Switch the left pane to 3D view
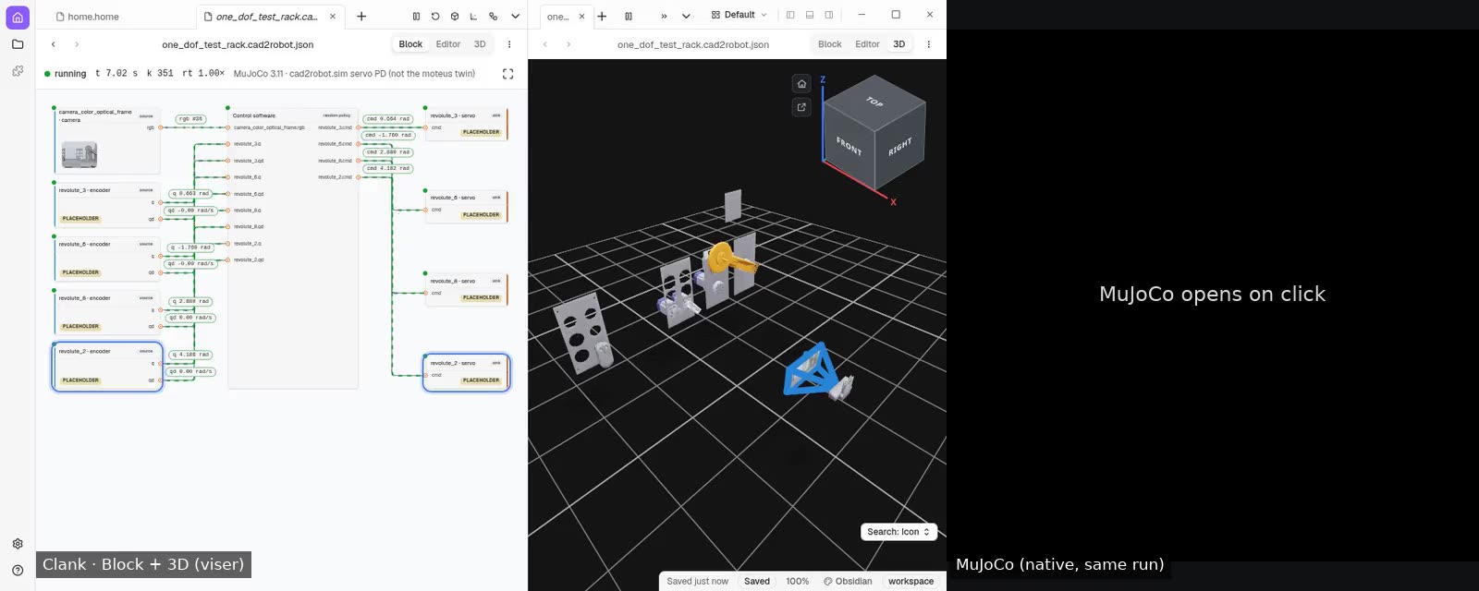The width and height of the screenshot is (1479, 591). click(x=480, y=44)
